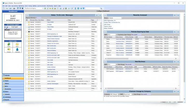The width and height of the screenshot is (188, 108).
Task: Click 'this month' range in Policies Expiring
Action: coord(134,35)
